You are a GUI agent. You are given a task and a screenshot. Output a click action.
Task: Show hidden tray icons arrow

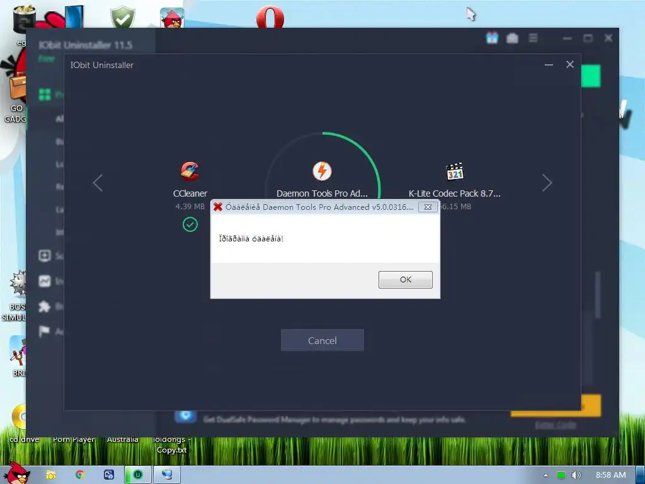[x=546, y=475]
